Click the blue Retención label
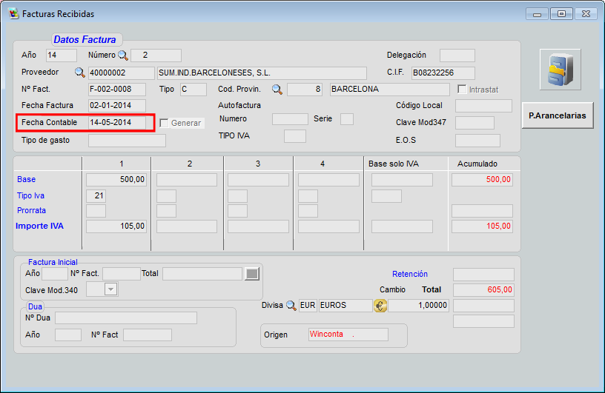Viewport: 605px width, 393px height. point(409,274)
